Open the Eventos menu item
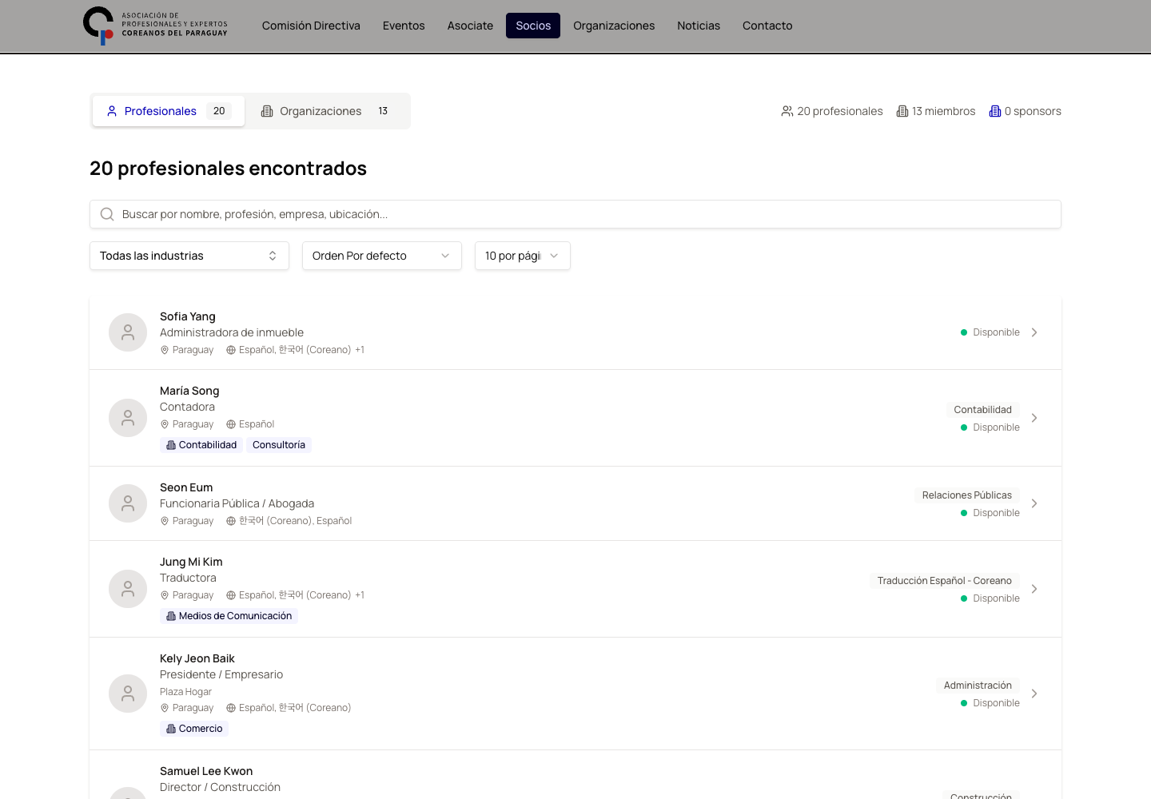Screen dimensions: 1151x799 (x=404, y=26)
